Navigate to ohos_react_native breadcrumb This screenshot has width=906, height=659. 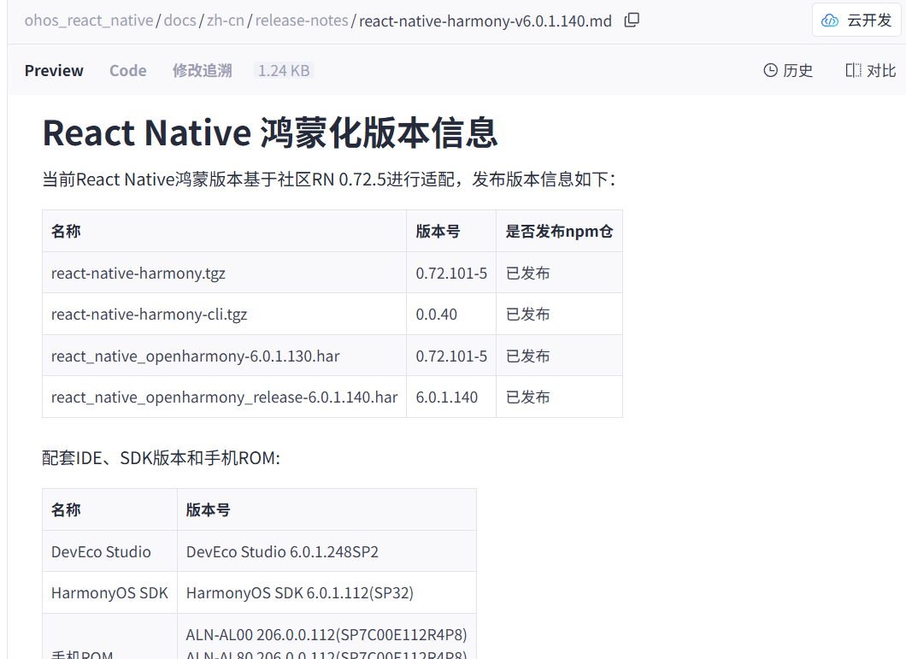[89, 21]
